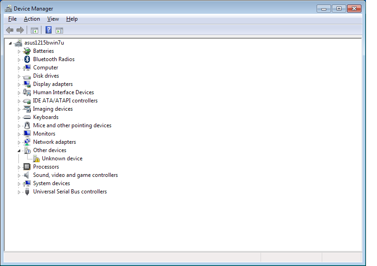
Task: Select the Bluetooth Radios icon
Action: [27, 59]
